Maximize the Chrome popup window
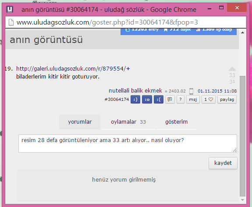Screen dimensions: 252x207 [x=221, y=8]
